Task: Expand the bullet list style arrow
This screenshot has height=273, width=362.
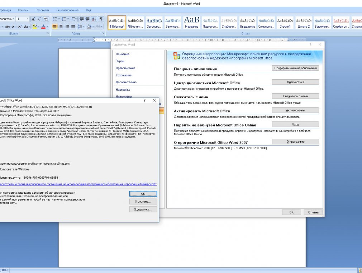Action: pos(59,19)
